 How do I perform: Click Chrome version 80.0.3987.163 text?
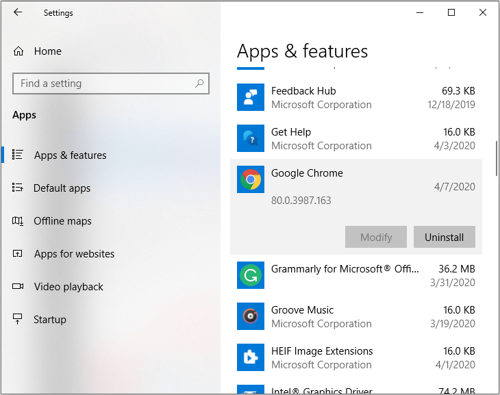click(x=301, y=201)
